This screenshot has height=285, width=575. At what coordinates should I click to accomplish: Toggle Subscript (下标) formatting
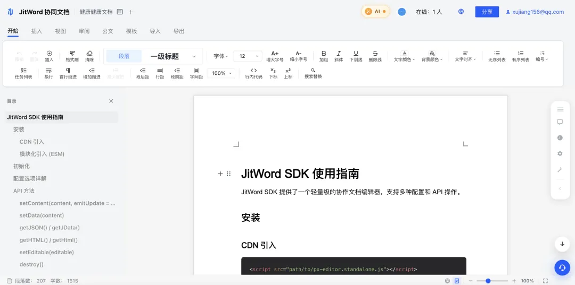[x=273, y=73]
